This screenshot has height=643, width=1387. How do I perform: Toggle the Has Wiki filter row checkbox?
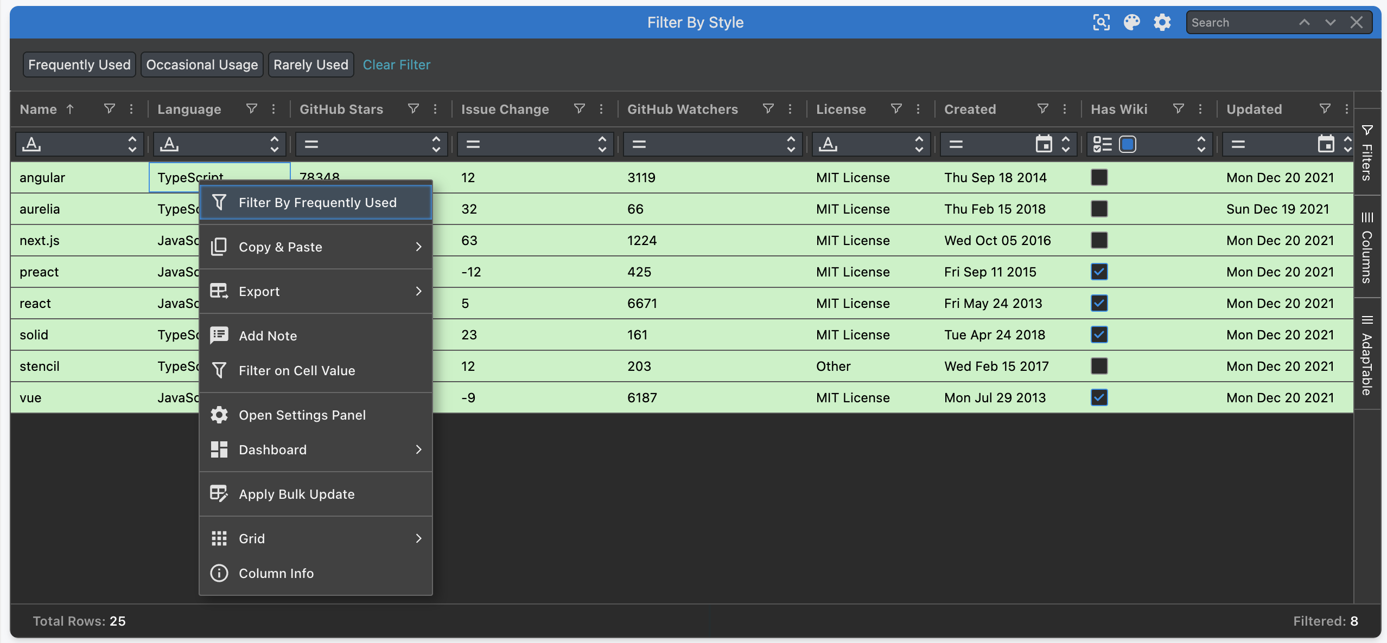(1128, 144)
